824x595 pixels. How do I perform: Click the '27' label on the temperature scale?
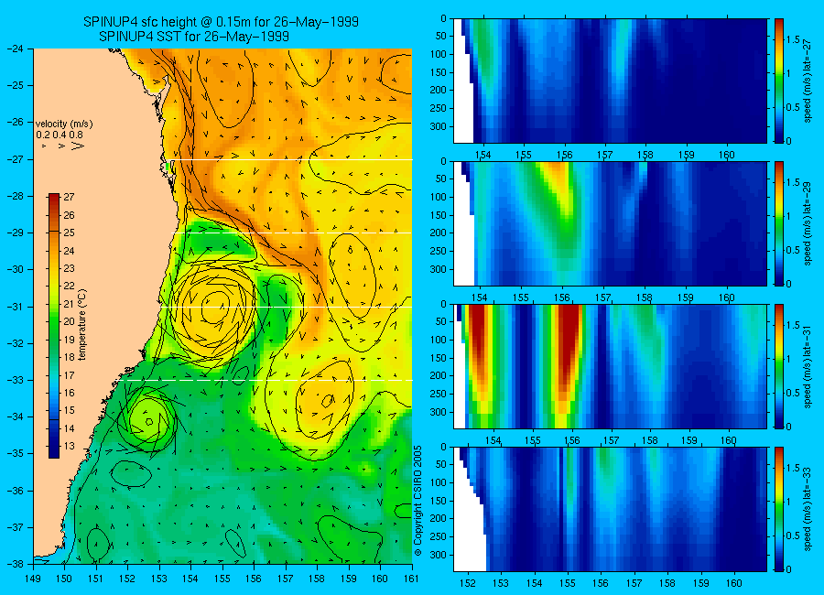point(69,197)
